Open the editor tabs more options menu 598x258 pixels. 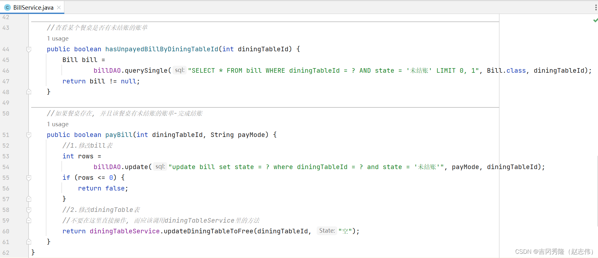tap(595, 7)
